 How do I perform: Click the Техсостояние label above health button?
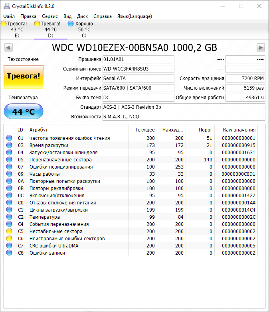(23, 59)
